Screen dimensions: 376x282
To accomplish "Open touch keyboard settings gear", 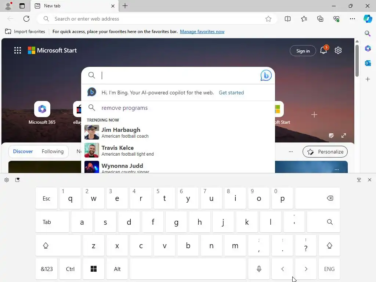I will [7, 180].
